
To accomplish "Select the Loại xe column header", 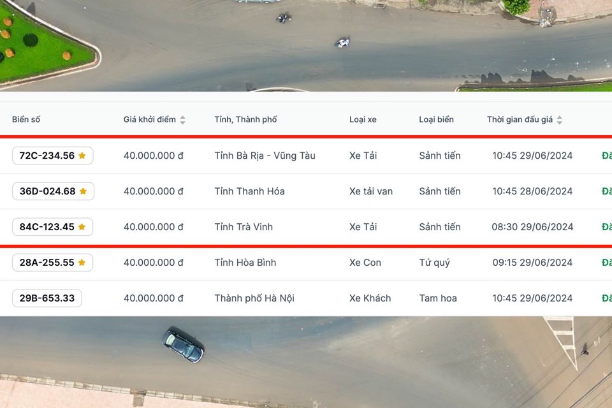I will pyautogui.click(x=363, y=120).
